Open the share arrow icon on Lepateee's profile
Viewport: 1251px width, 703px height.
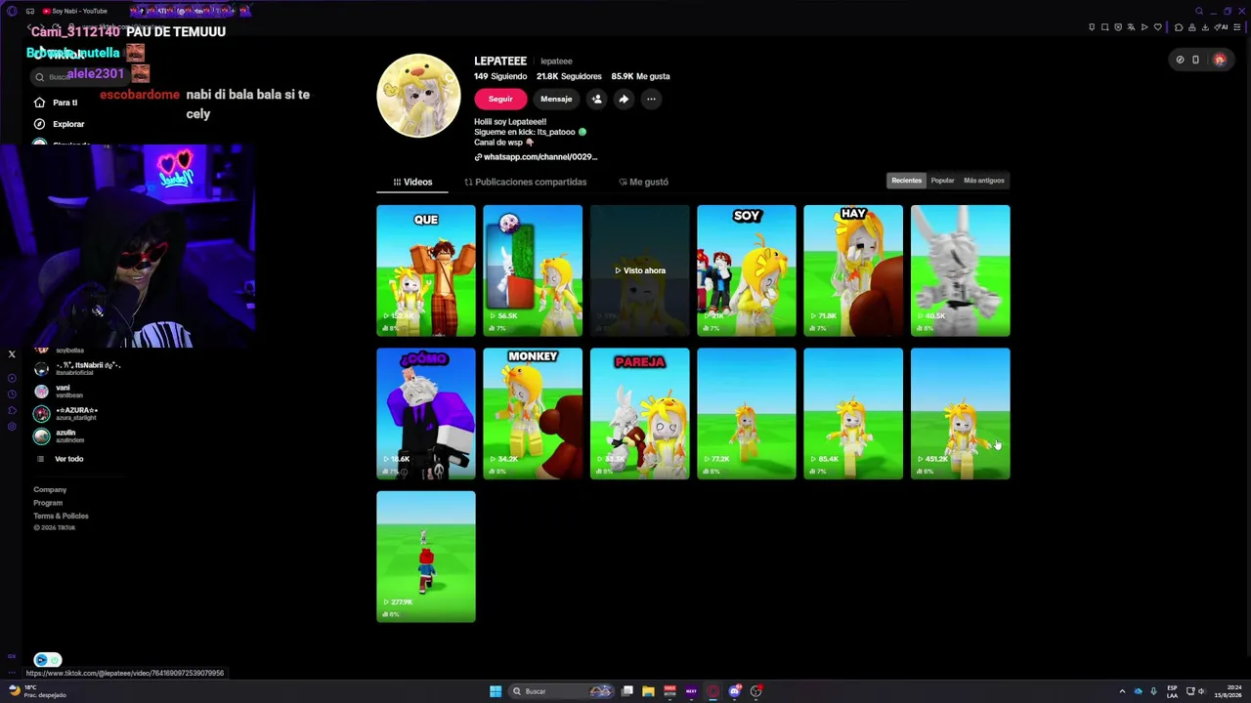point(624,99)
